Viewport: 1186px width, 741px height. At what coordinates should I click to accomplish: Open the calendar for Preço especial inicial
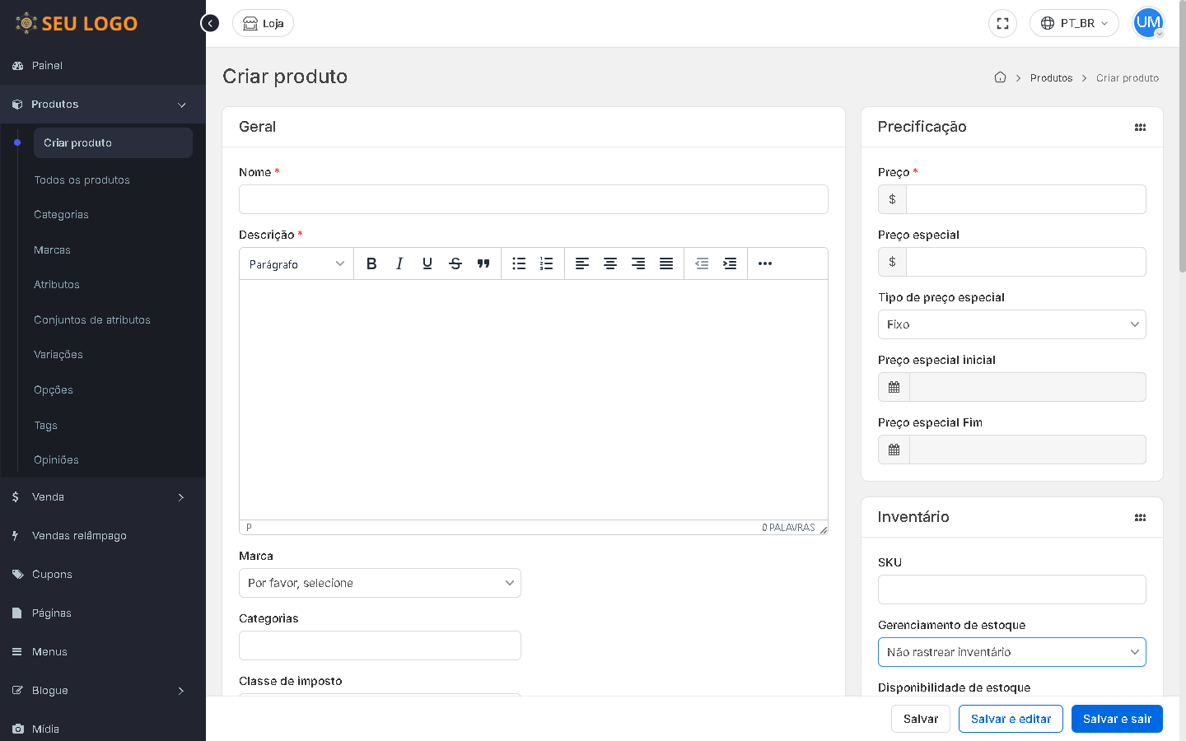click(x=894, y=387)
